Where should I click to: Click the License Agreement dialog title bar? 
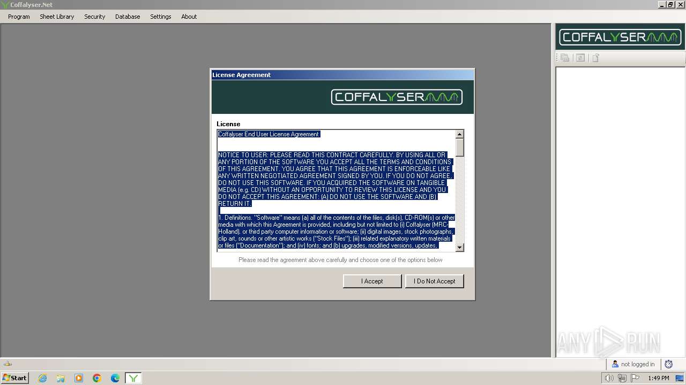tap(342, 75)
